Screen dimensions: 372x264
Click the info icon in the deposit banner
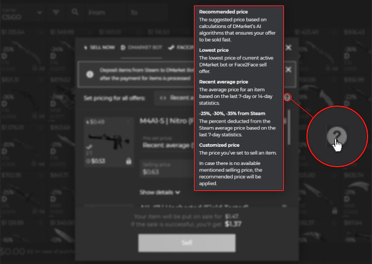coord(90,74)
